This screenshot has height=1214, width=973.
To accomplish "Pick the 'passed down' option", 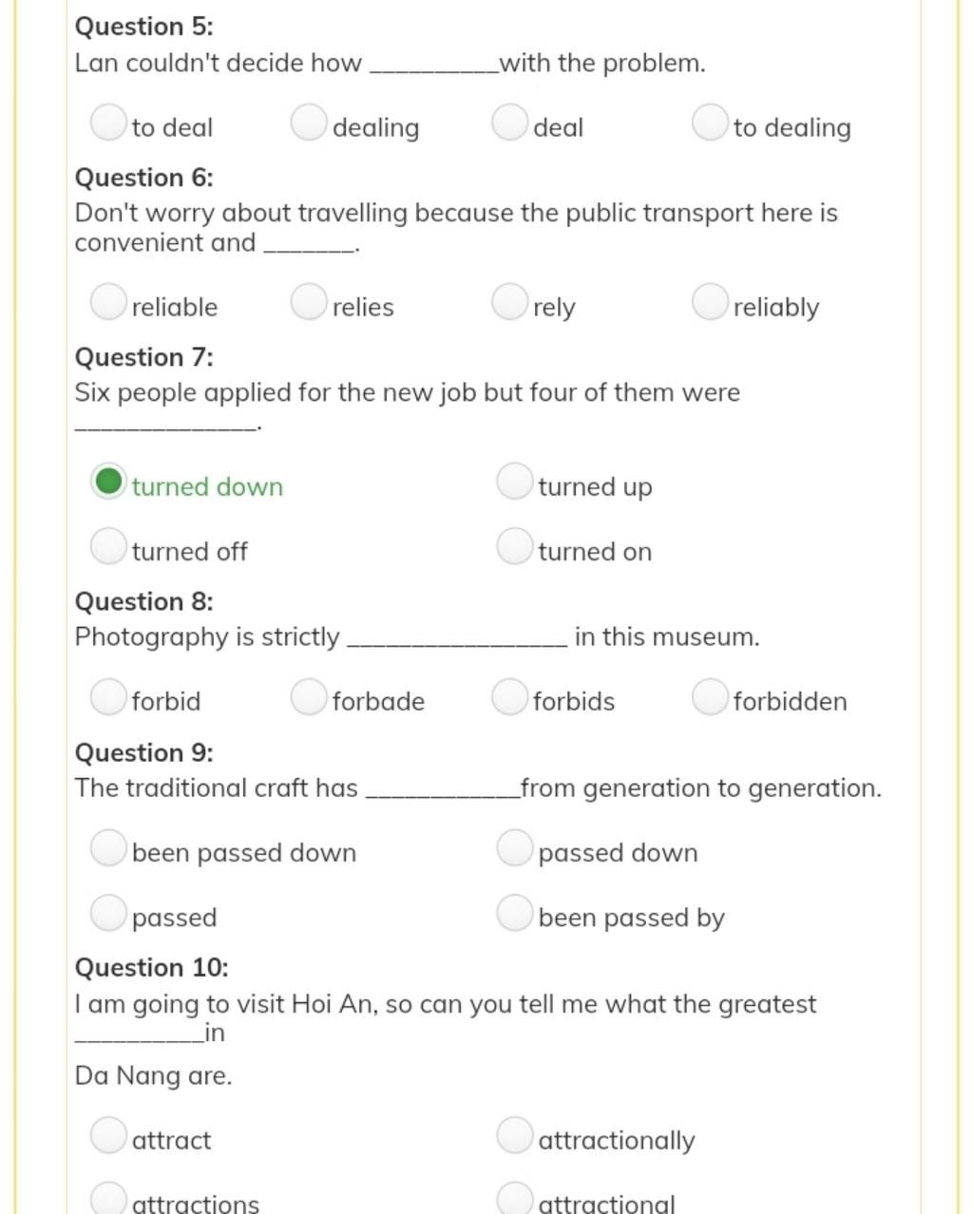I will 514,848.
